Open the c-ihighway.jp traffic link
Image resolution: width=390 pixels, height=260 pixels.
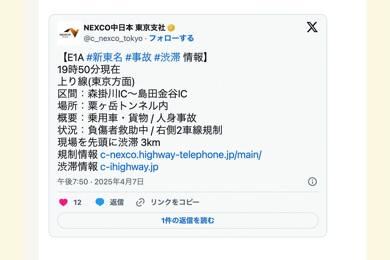(129, 167)
